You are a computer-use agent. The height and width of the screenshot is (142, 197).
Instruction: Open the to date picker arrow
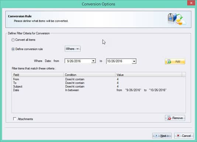(x=134, y=61)
